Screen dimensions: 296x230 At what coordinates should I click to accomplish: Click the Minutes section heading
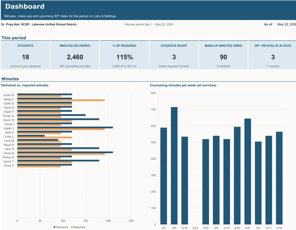point(10,79)
